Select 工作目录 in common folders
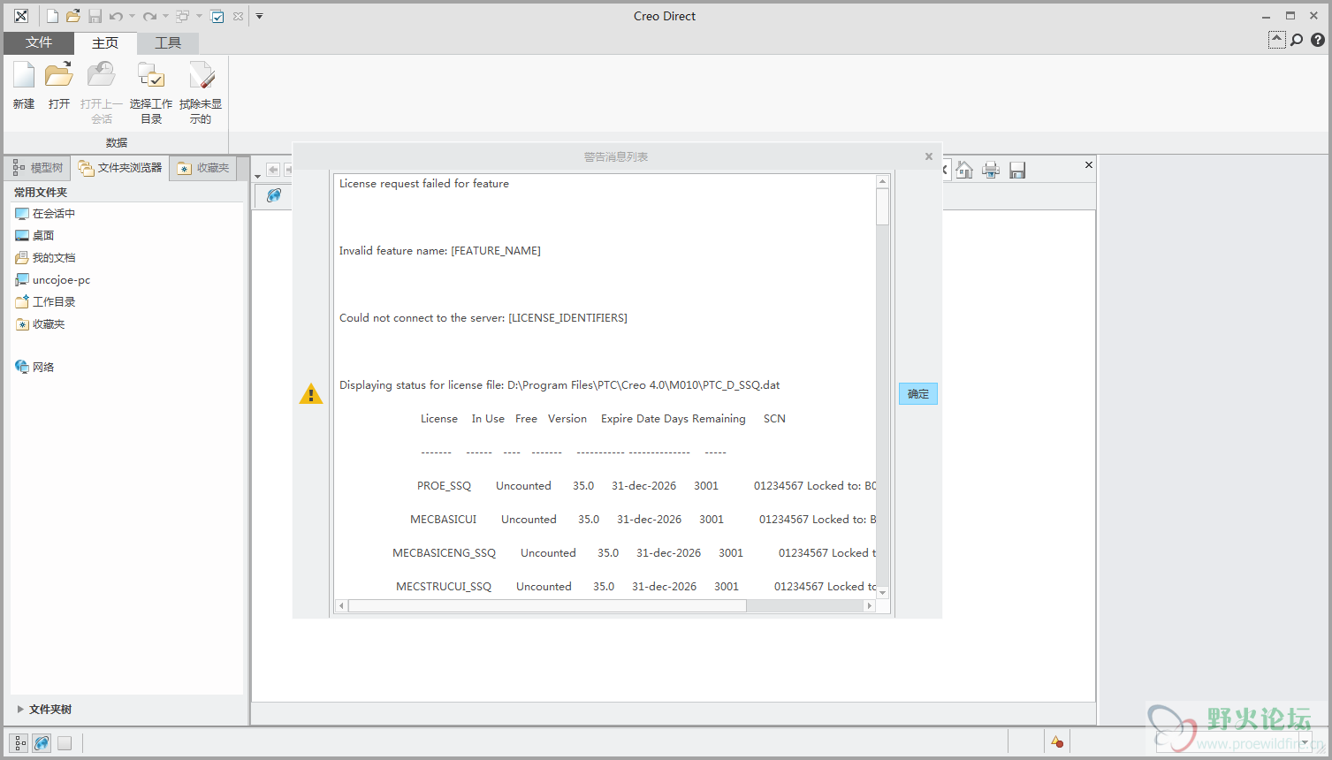Image resolution: width=1332 pixels, height=760 pixels. (45, 302)
